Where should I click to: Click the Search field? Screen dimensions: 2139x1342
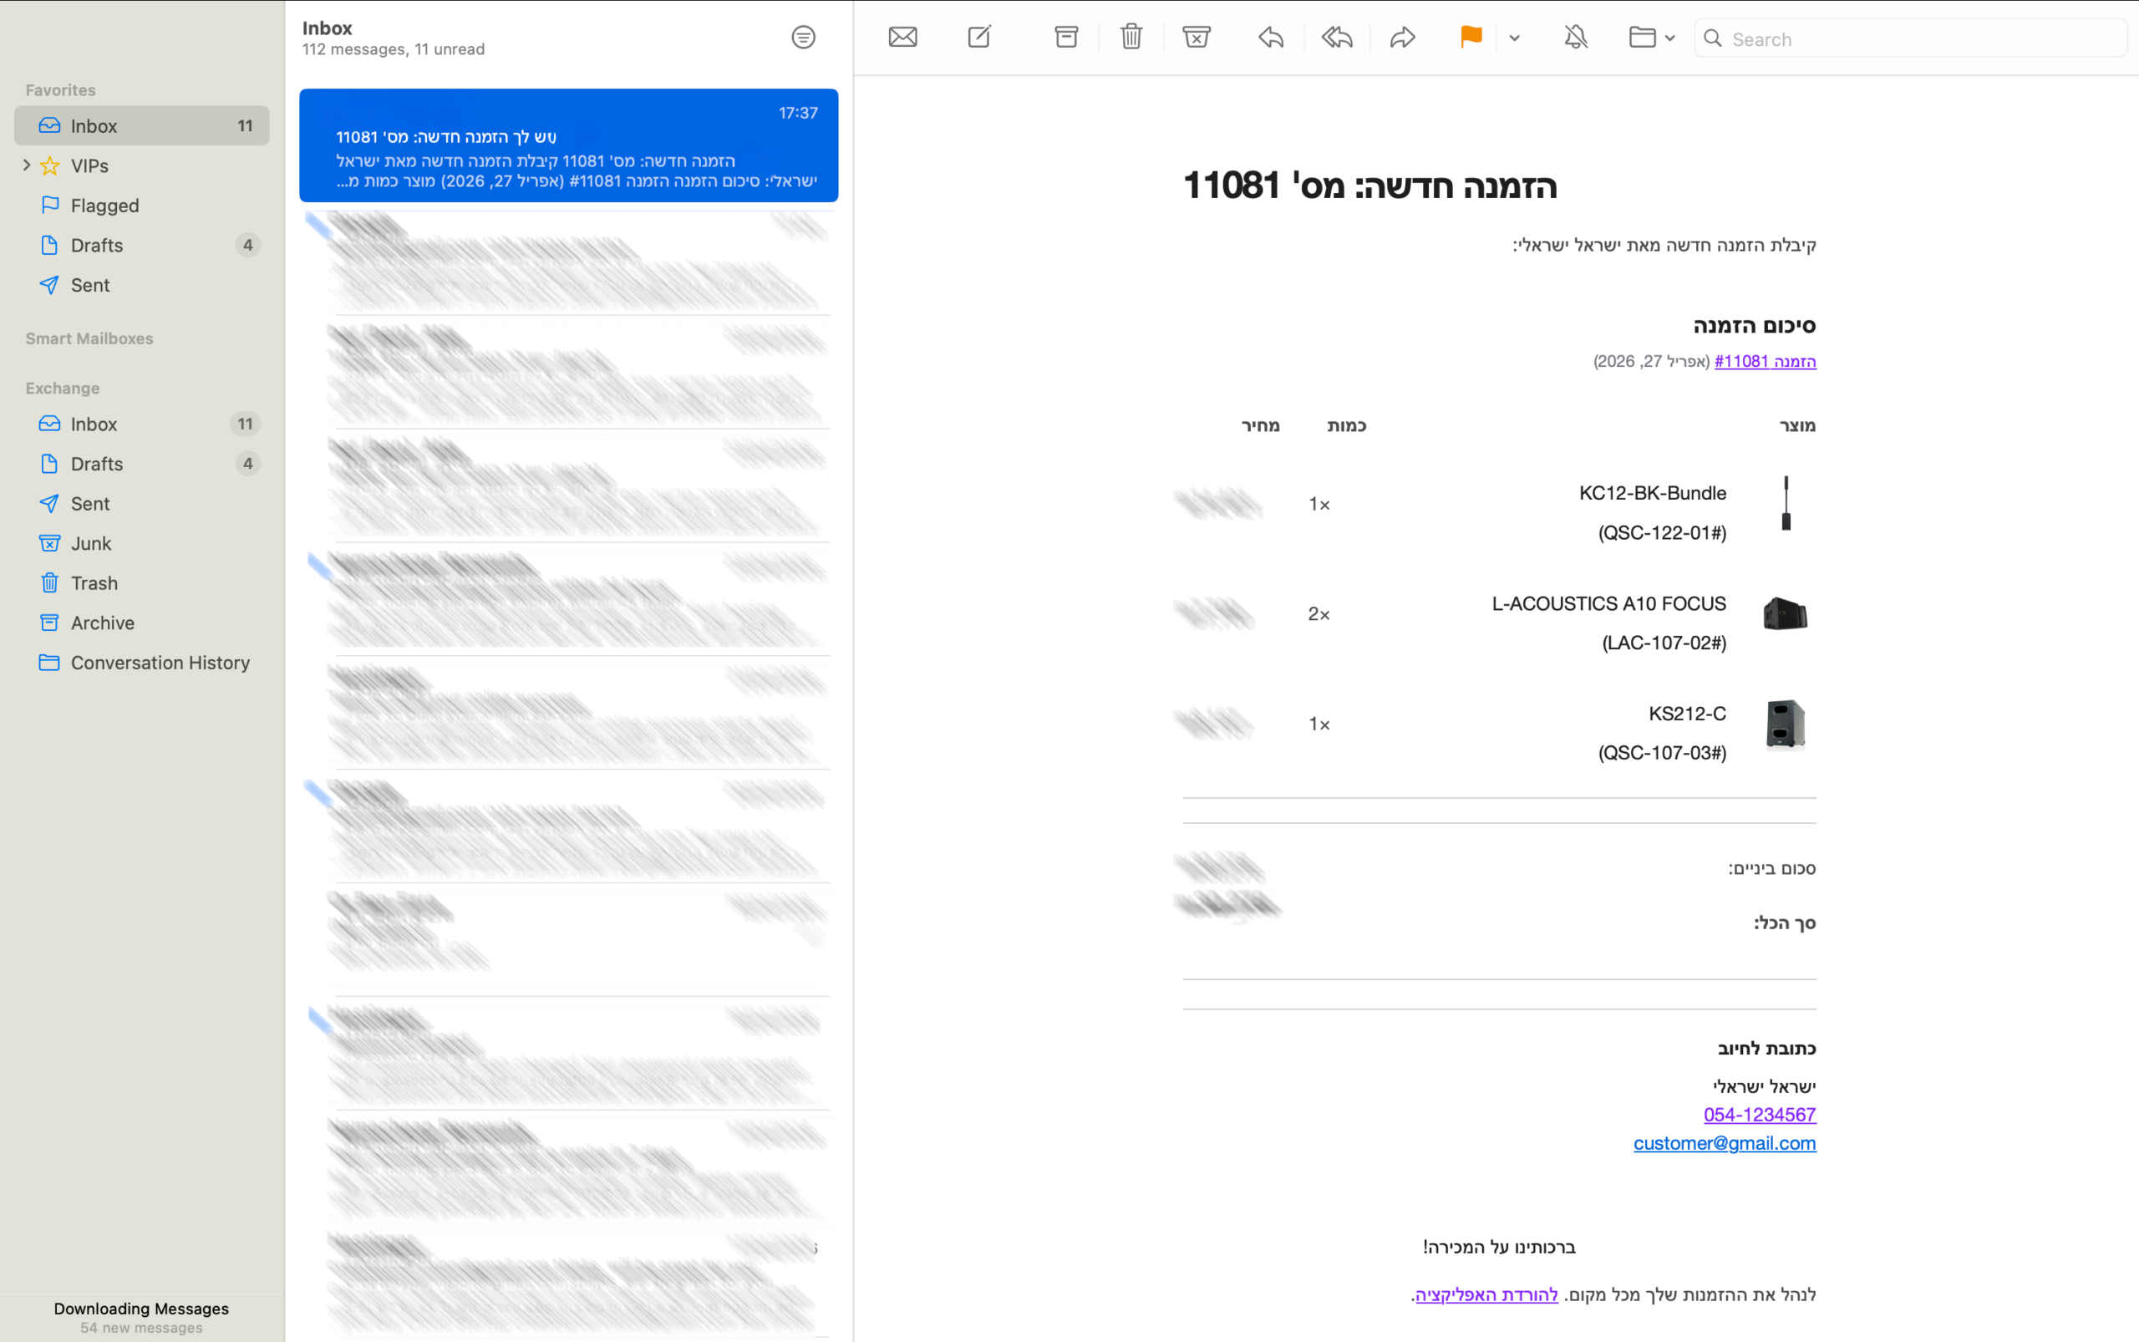point(1910,38)
